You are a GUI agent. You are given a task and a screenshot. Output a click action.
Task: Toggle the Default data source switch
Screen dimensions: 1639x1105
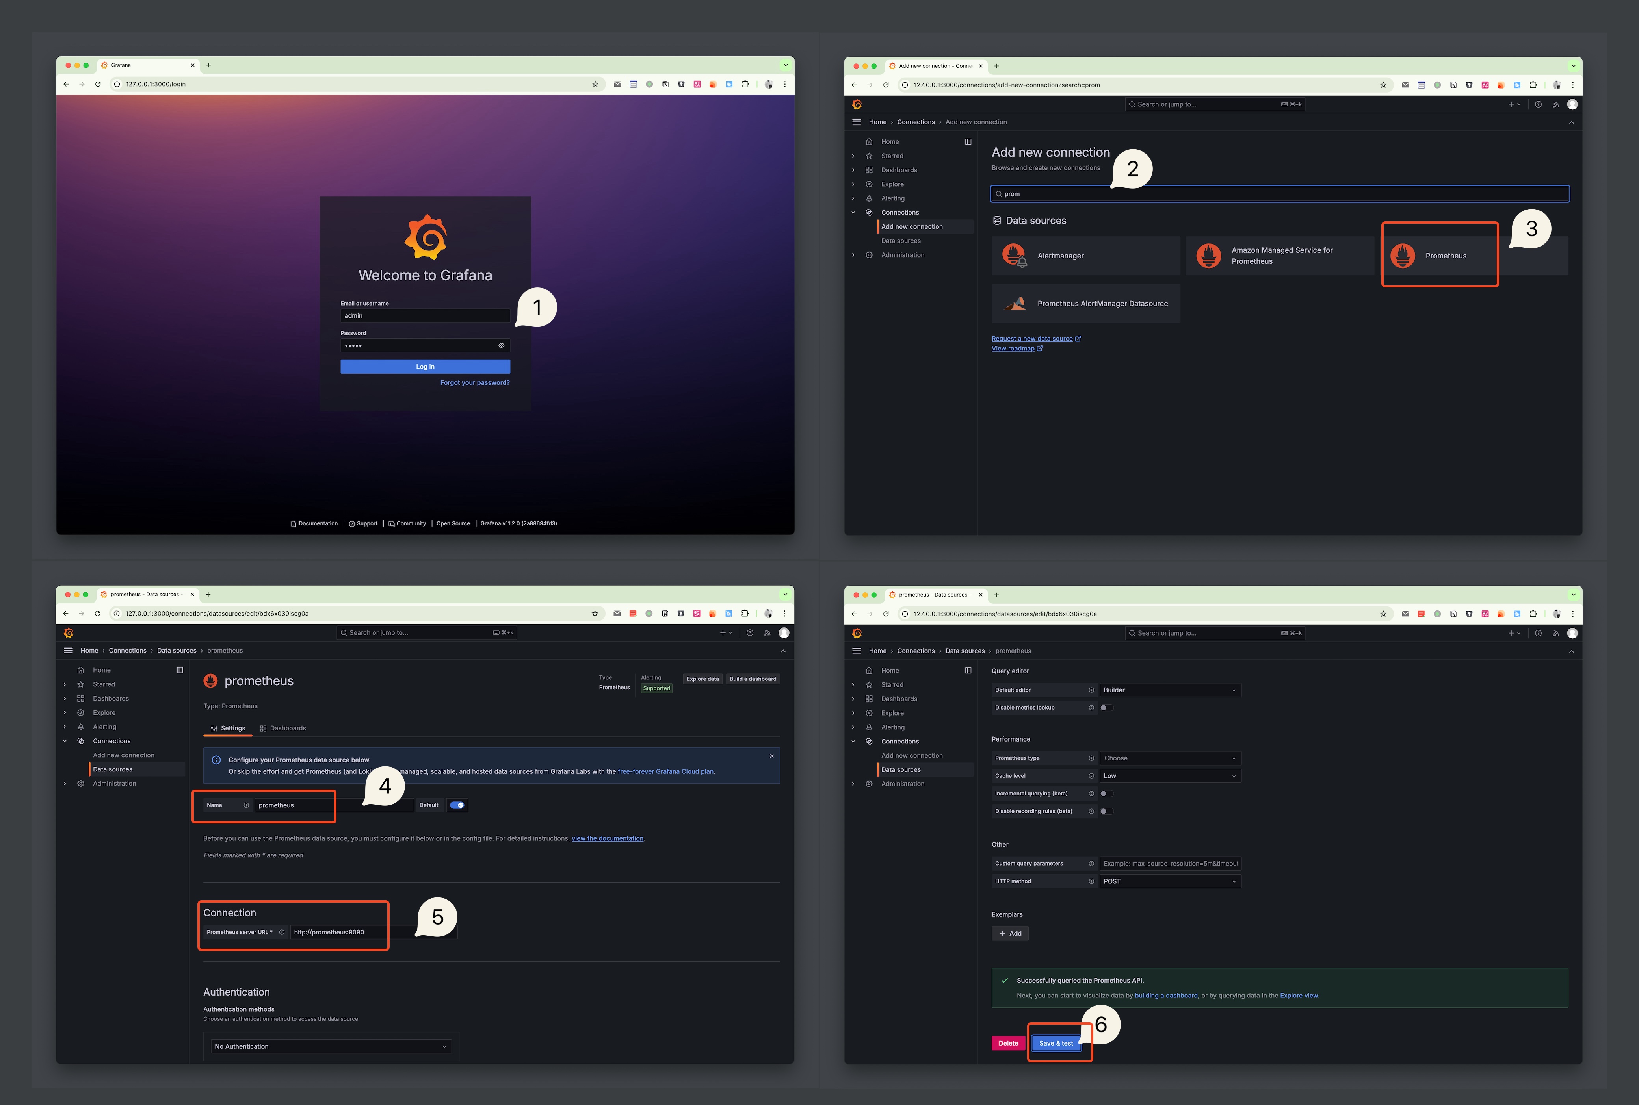click(x=457, y=805)
